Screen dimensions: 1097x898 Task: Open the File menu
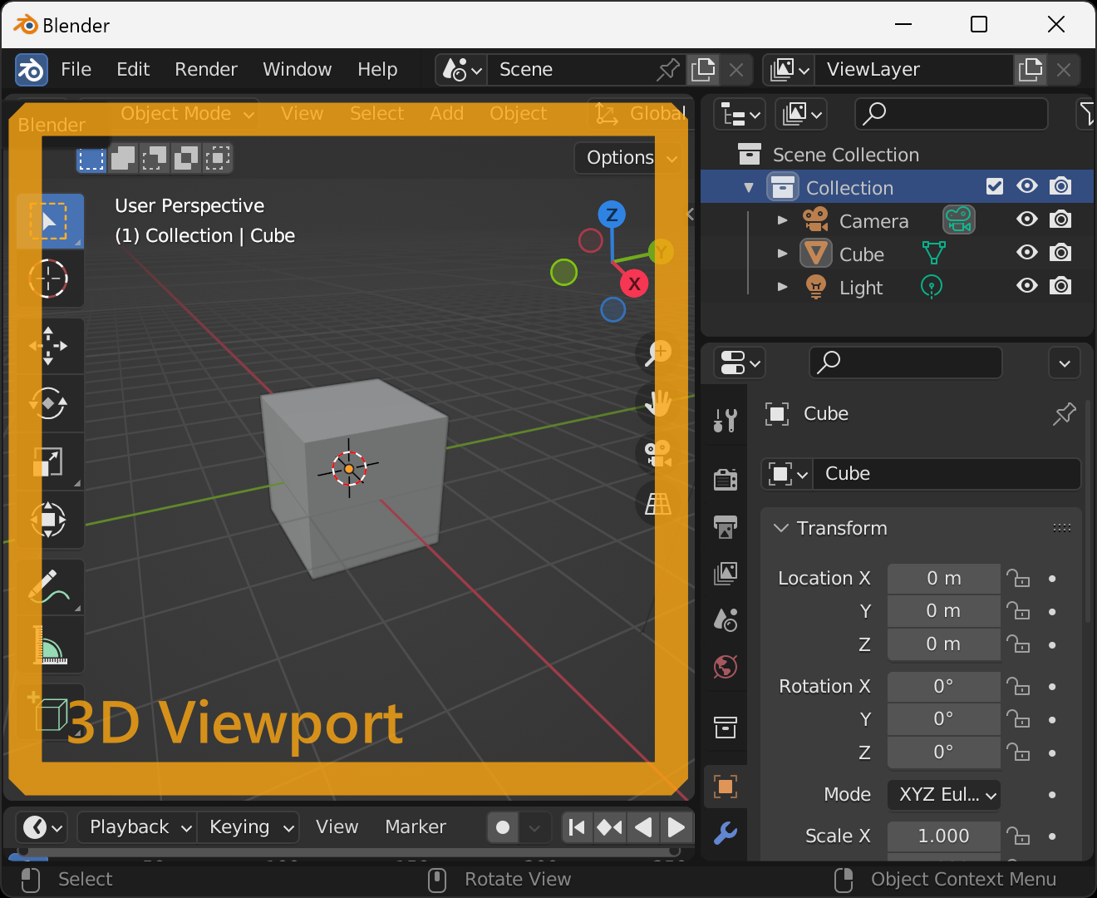pyautogui.click(x=76, y=70)
